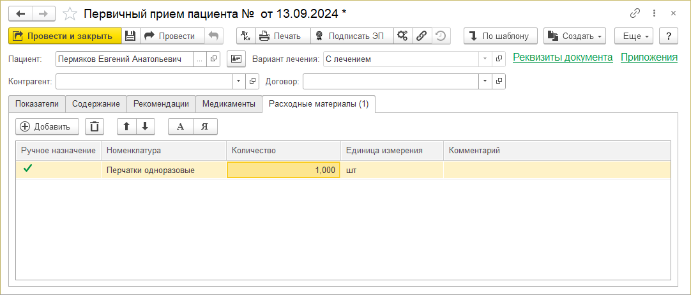
Task: Delete the selected row with trash icon
Action: (95, 126)
